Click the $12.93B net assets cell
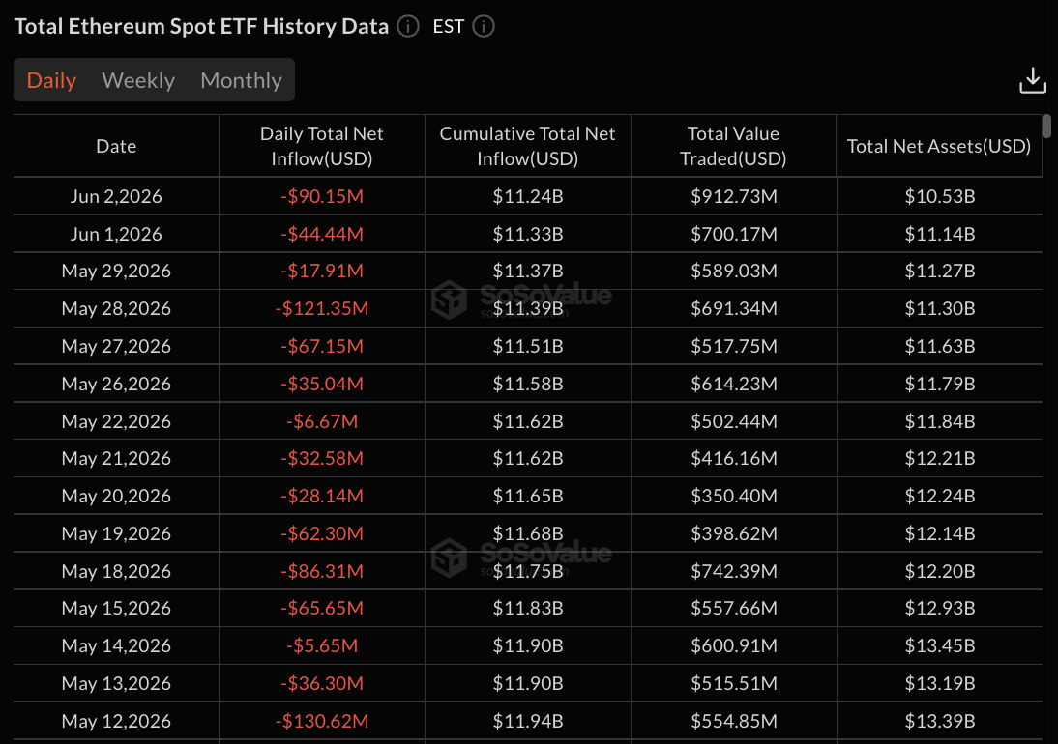 [x=939, y=608]
